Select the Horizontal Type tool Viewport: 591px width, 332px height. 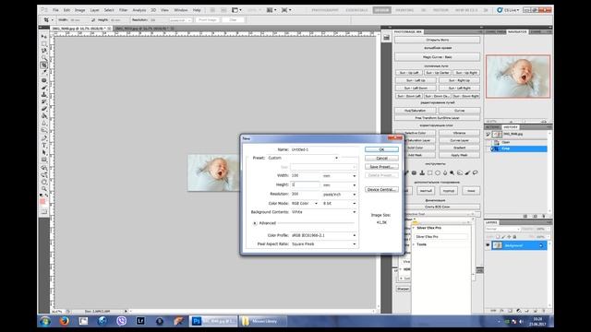44,146
